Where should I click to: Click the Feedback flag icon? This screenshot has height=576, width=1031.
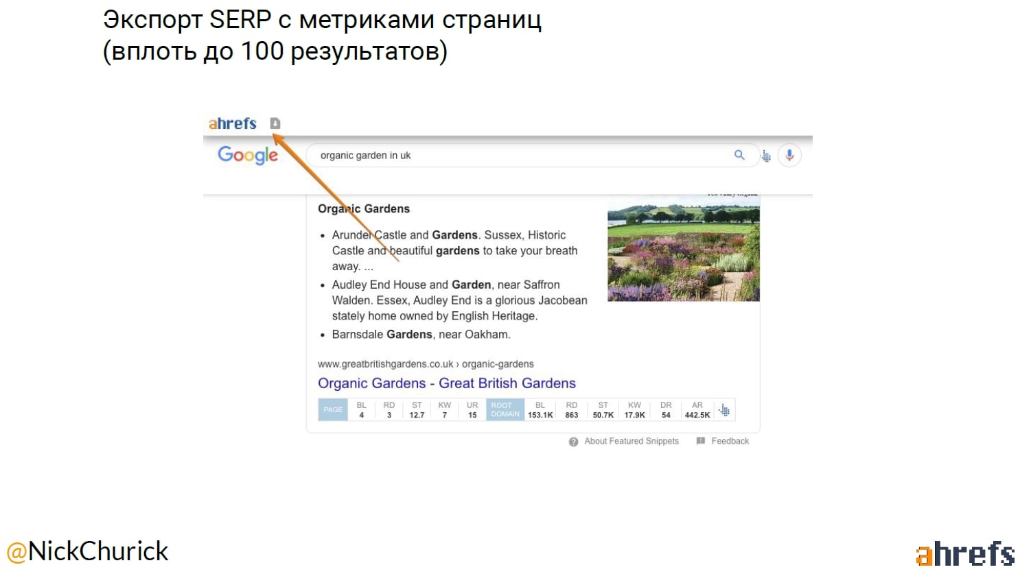pyautogui.click(x=701, y=442)
